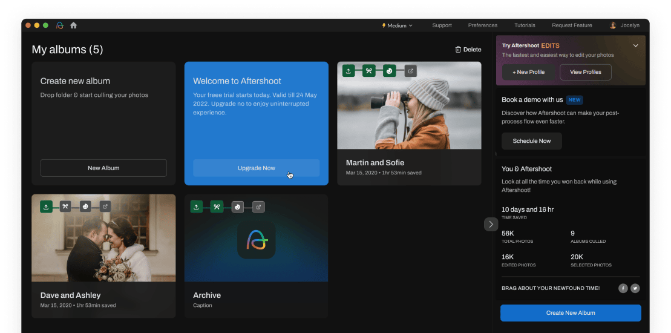Click export icon on Archive album
Image resolution: width=671 pixels, height=333 pixels.
click(x=258, y=207)
